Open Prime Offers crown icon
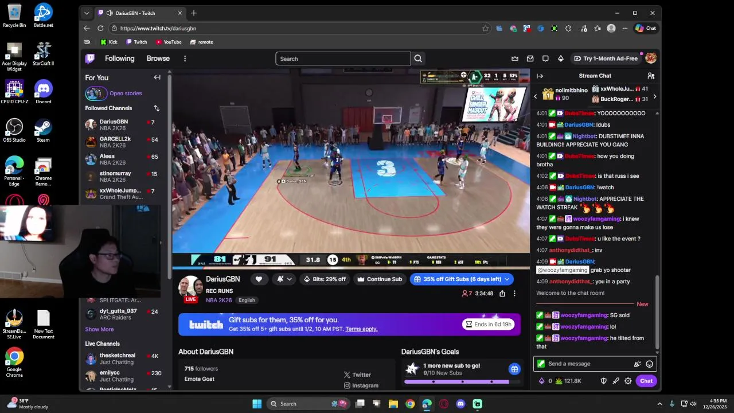This screenshot has width=734, height=413. pos(515,59)
